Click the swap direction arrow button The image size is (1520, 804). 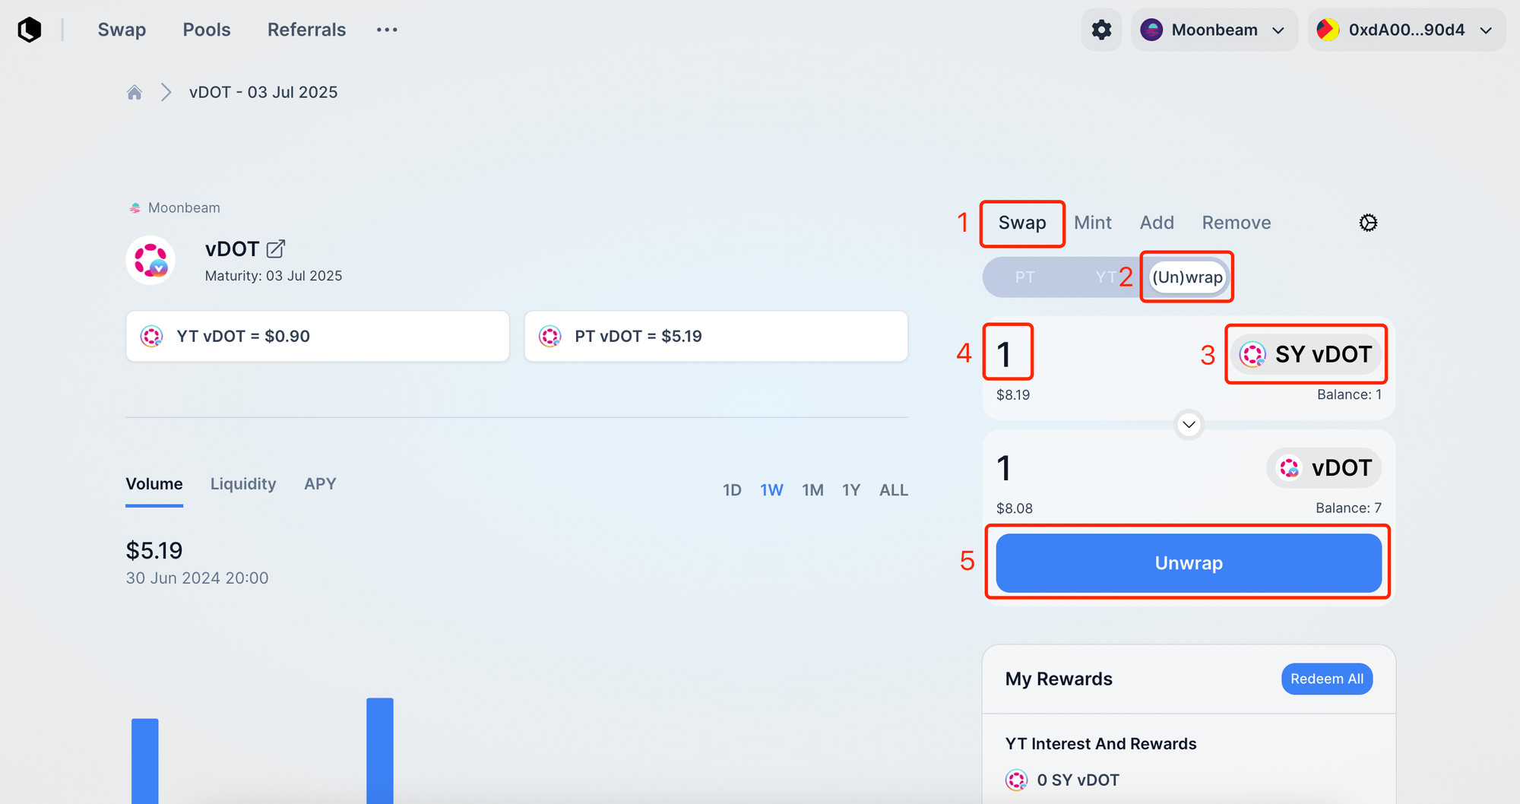[1189, 424]
